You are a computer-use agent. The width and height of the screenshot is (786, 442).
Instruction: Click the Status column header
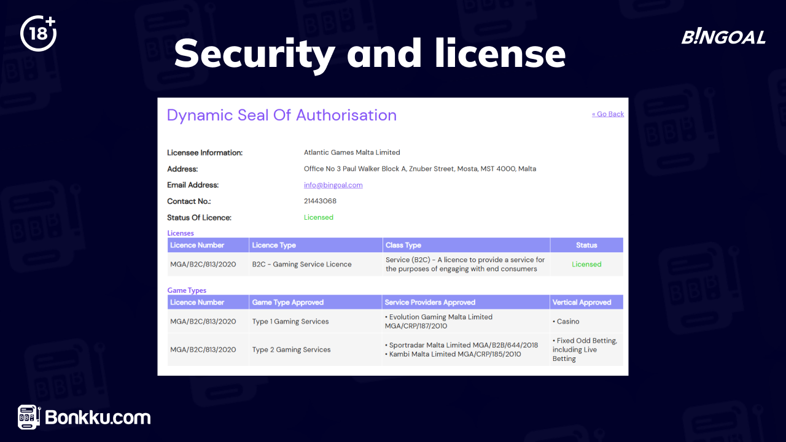[x=586, y=245]
